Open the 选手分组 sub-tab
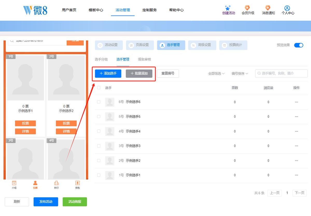This screenshot has width=311, height=216. coord(101,59)
